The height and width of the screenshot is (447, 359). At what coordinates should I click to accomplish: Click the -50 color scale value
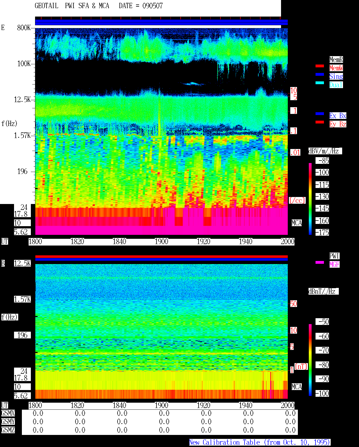(322, 322)
